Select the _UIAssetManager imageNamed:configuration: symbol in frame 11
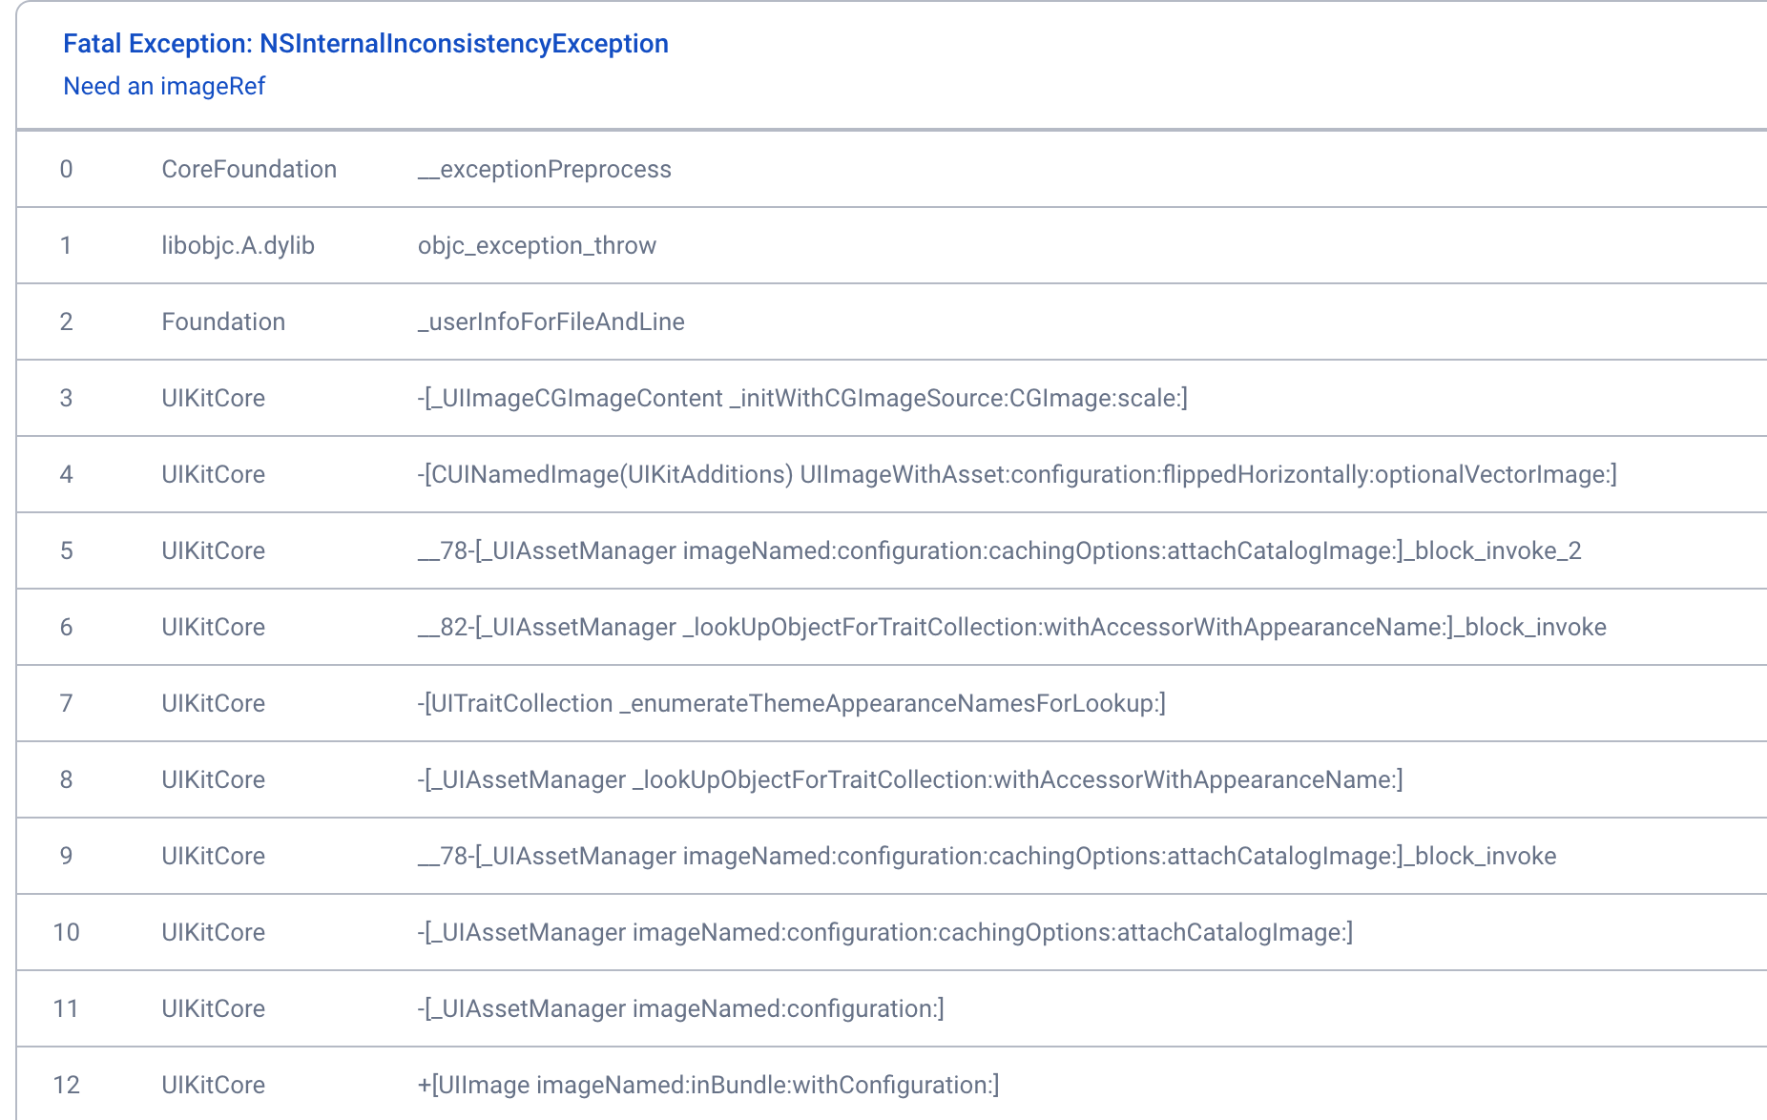Screen dimensions: 1767x1120 point(680,1008)
